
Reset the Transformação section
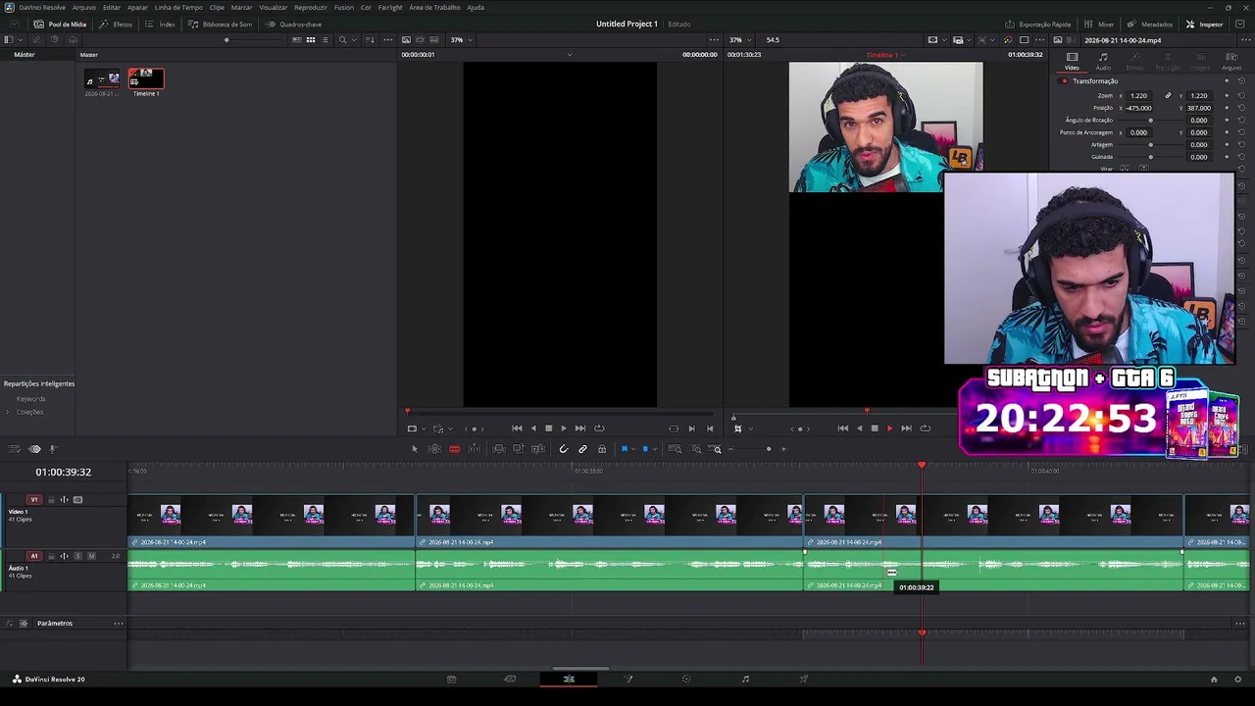pos(1241,81)
